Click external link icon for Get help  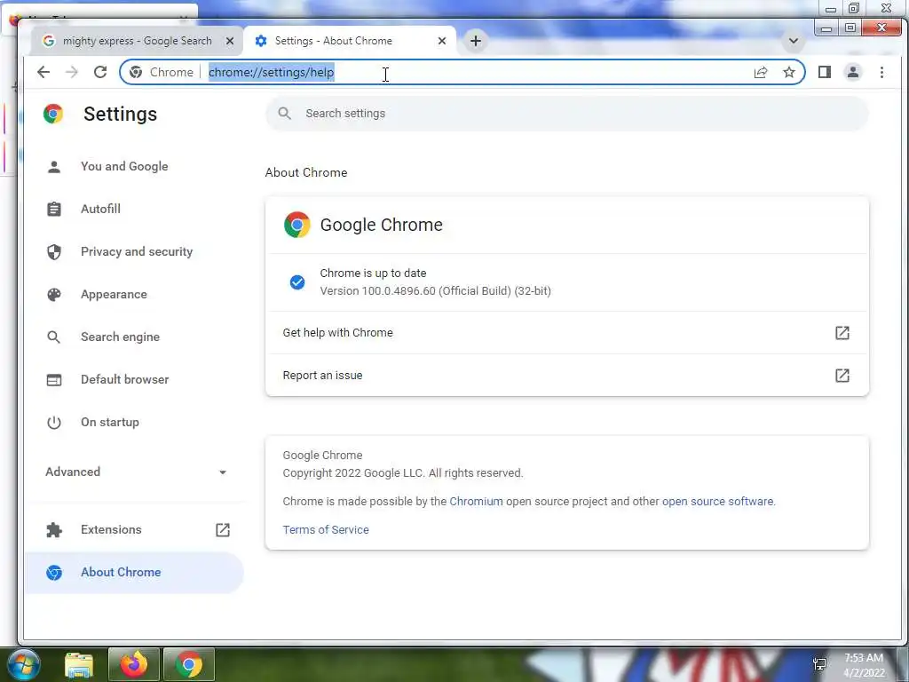click(x=842, y=333)
